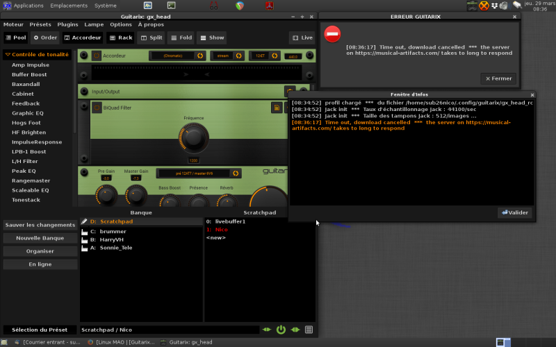Cycle the Chromatic tuning selector arrow

pyautogui.click(x=200, y=56)
